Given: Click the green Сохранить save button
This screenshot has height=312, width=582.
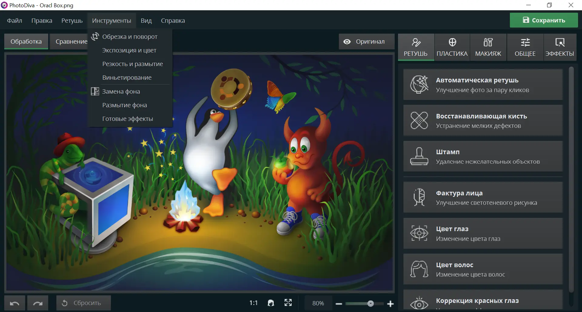Looking at the screenshot, I should (544, 20).
